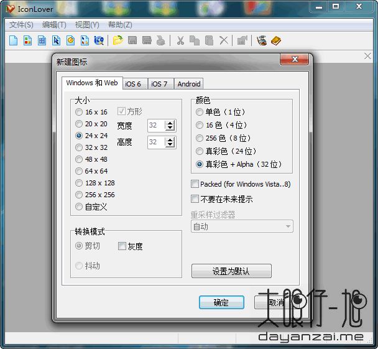Select the 16 x 16 size option
Viewport: 378px width, 349px height.
[91, 112]
